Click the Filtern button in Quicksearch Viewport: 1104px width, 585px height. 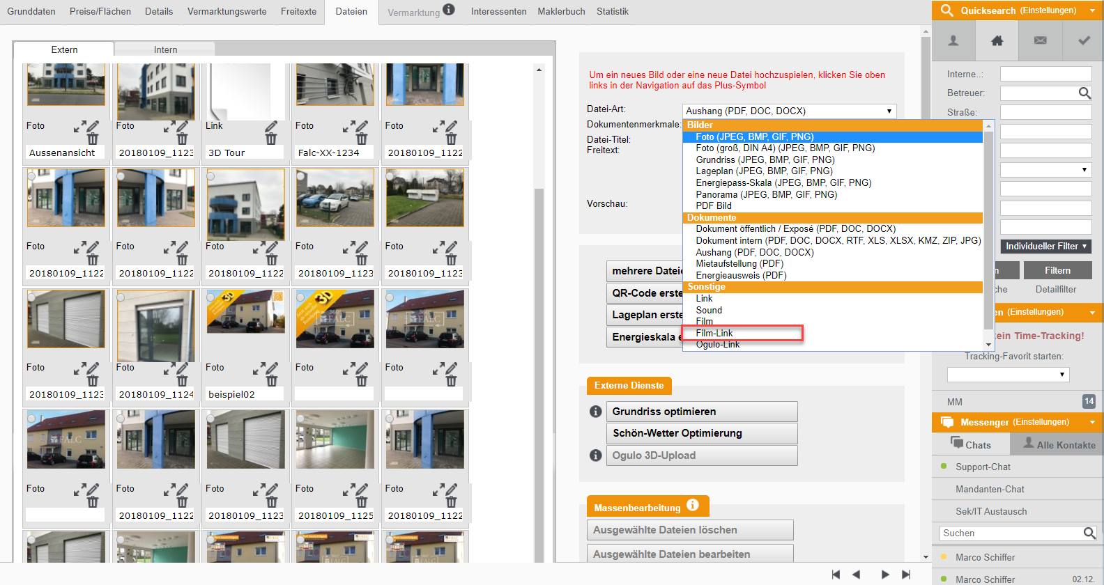coord(1057,270)
